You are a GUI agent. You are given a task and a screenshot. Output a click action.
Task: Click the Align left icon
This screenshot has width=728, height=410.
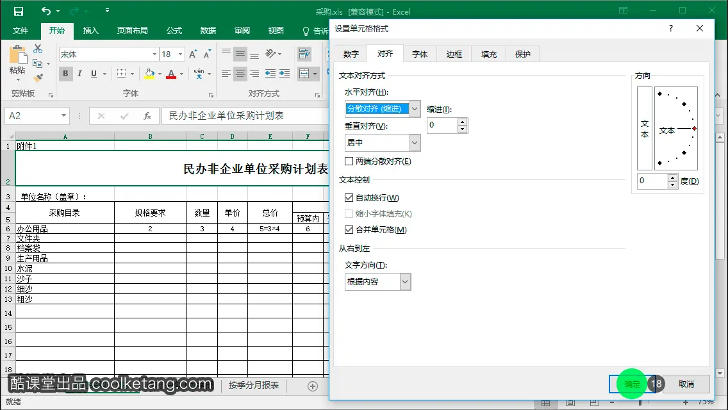tap(226, 74)
